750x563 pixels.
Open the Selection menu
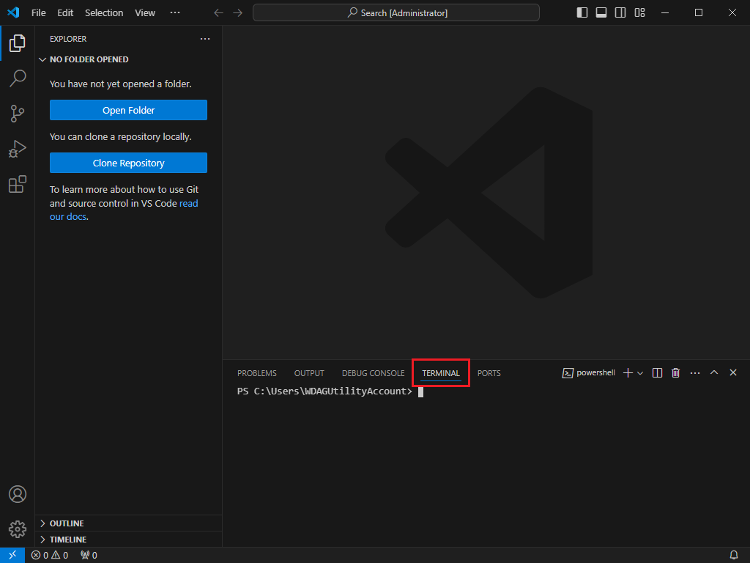click(x=104, y=12)
